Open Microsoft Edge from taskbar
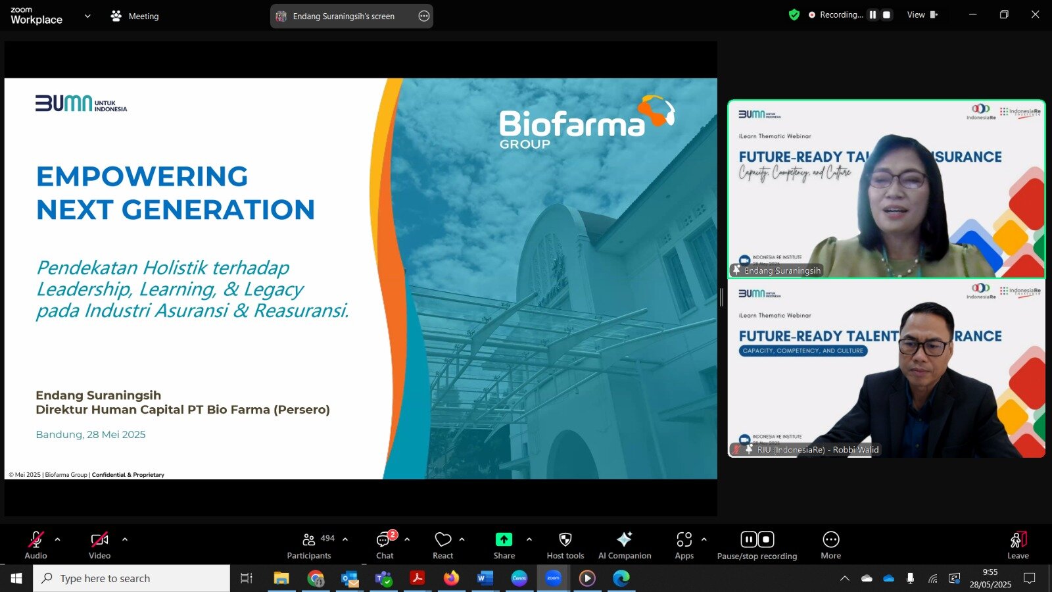The image size is (1052, 592). pos(621,578)
